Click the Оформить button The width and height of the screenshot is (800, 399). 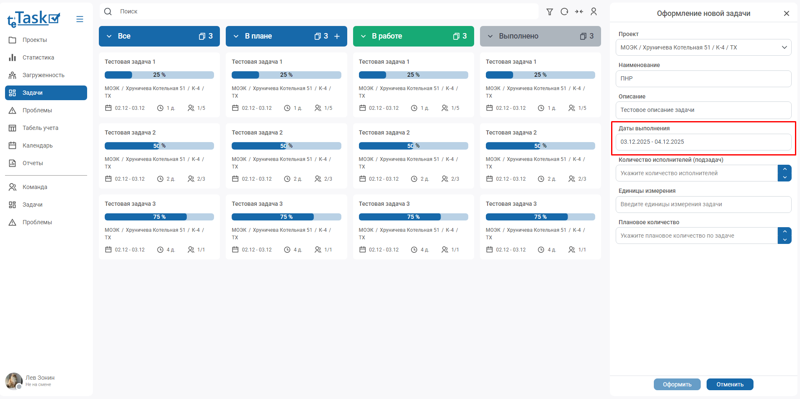click(677, 384)
